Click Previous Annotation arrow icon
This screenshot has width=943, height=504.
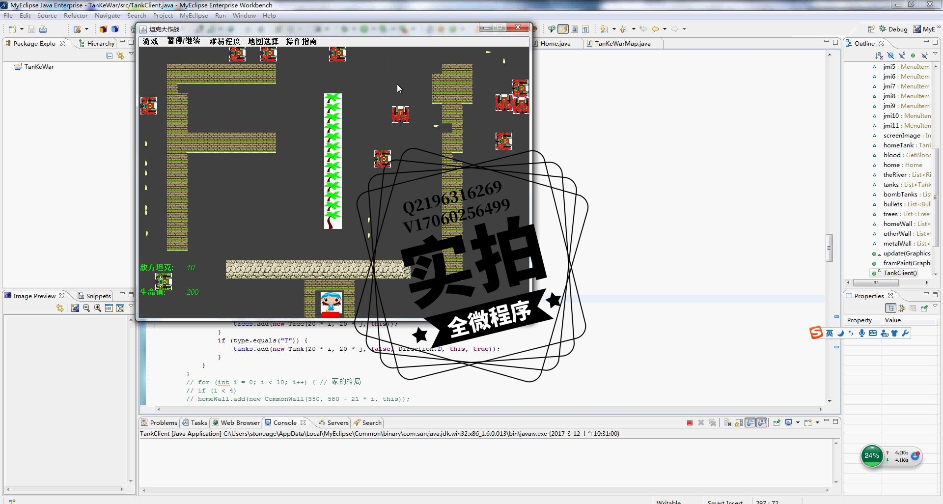click(624, 29)
